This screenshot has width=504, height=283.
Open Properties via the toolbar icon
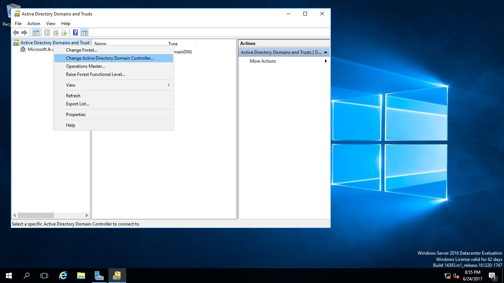pyautogui.click(x=47, y=32)
